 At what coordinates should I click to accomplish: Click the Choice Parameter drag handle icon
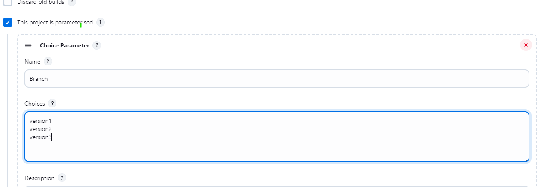coord(28,45)
